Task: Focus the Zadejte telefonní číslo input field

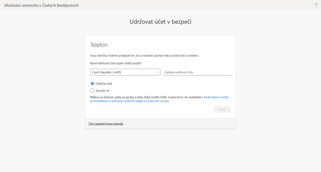Action: pyautogui.click(x=197, y=72)
